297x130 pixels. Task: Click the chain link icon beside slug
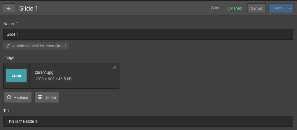pyautogui.click(x=8, y=46)
